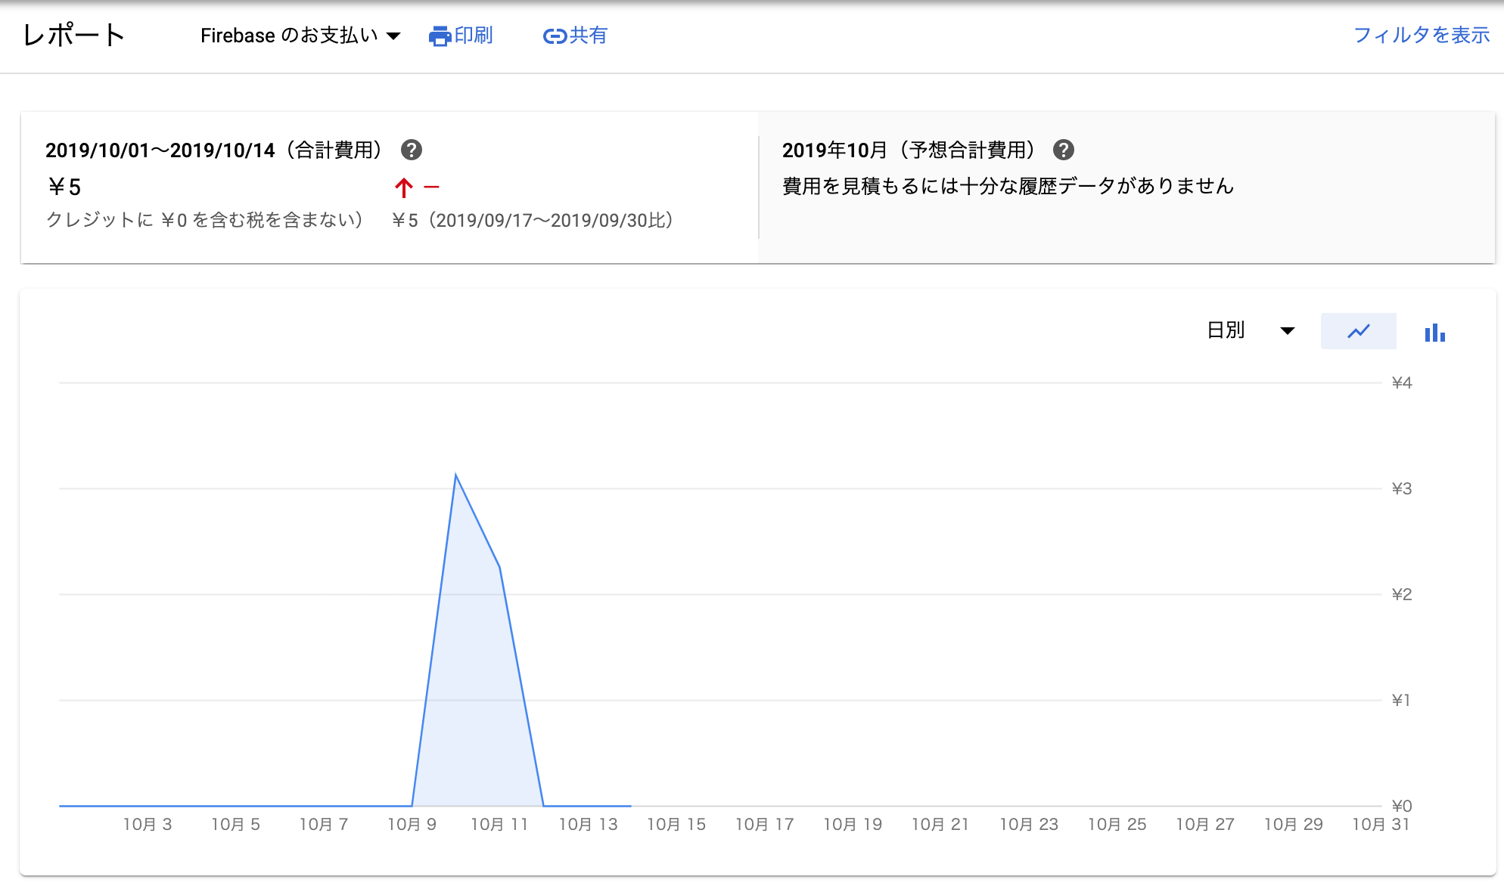The height and width of the screenshot is (895, 1504).
Task: Open the help tooltip for 予想合計費用
Action: pyautogui.click(x=1064, y=150)
